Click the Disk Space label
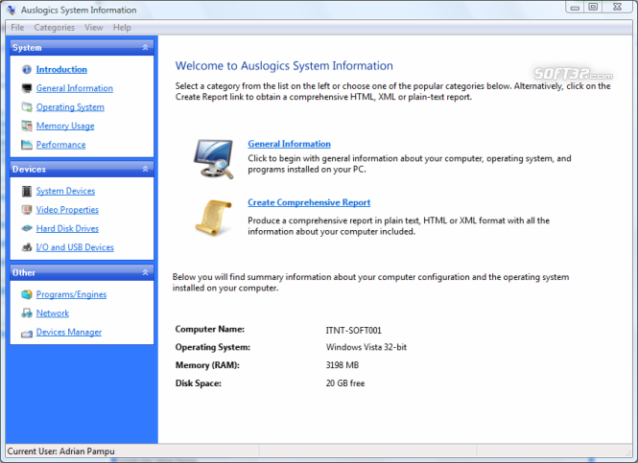Viewport: 638px width, 463px height. click(199, 383)
